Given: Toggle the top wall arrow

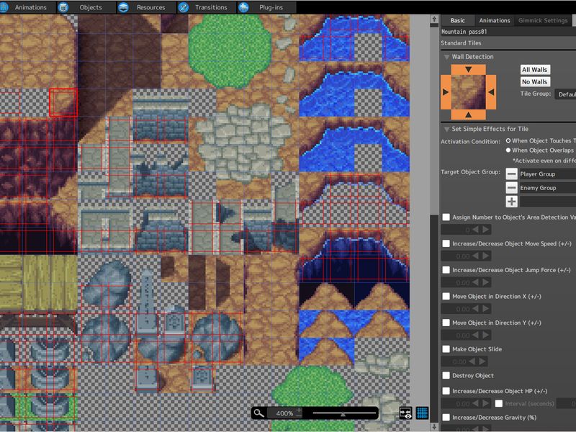Looking at the screenshot, I should pyautogui.click(x=469, y=69).
